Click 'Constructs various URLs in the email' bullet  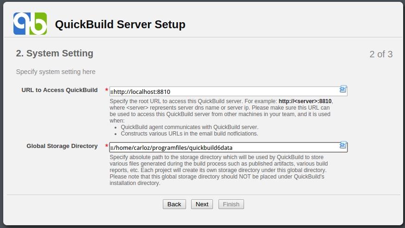(x=189, y=134)
